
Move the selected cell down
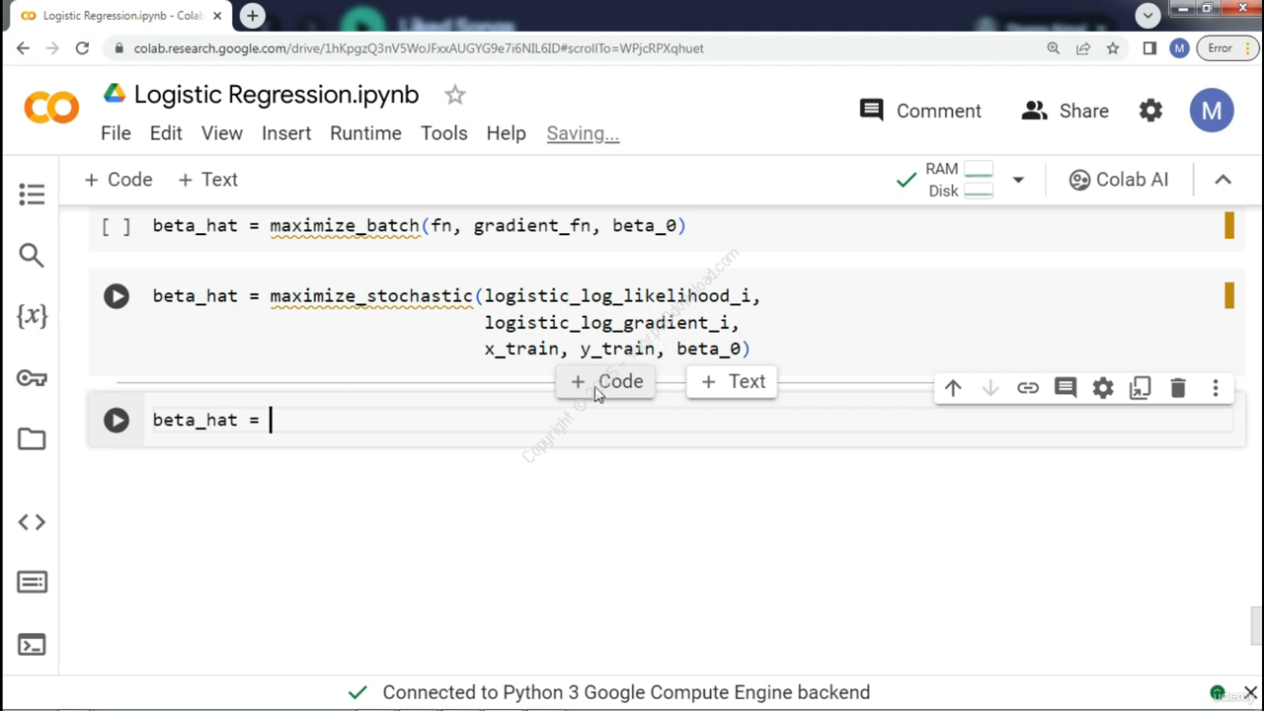tap(990, 388)
